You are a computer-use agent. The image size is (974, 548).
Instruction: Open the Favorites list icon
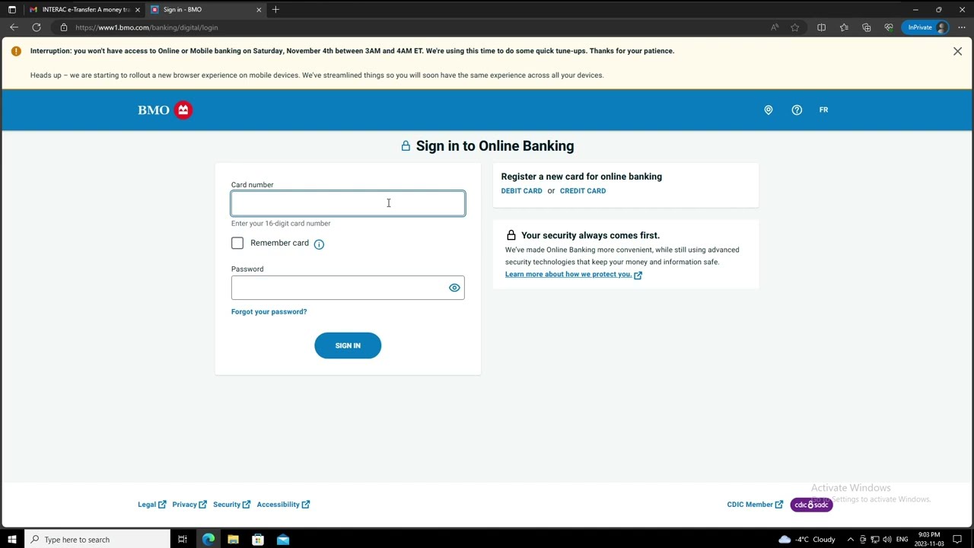click(844, 27)
